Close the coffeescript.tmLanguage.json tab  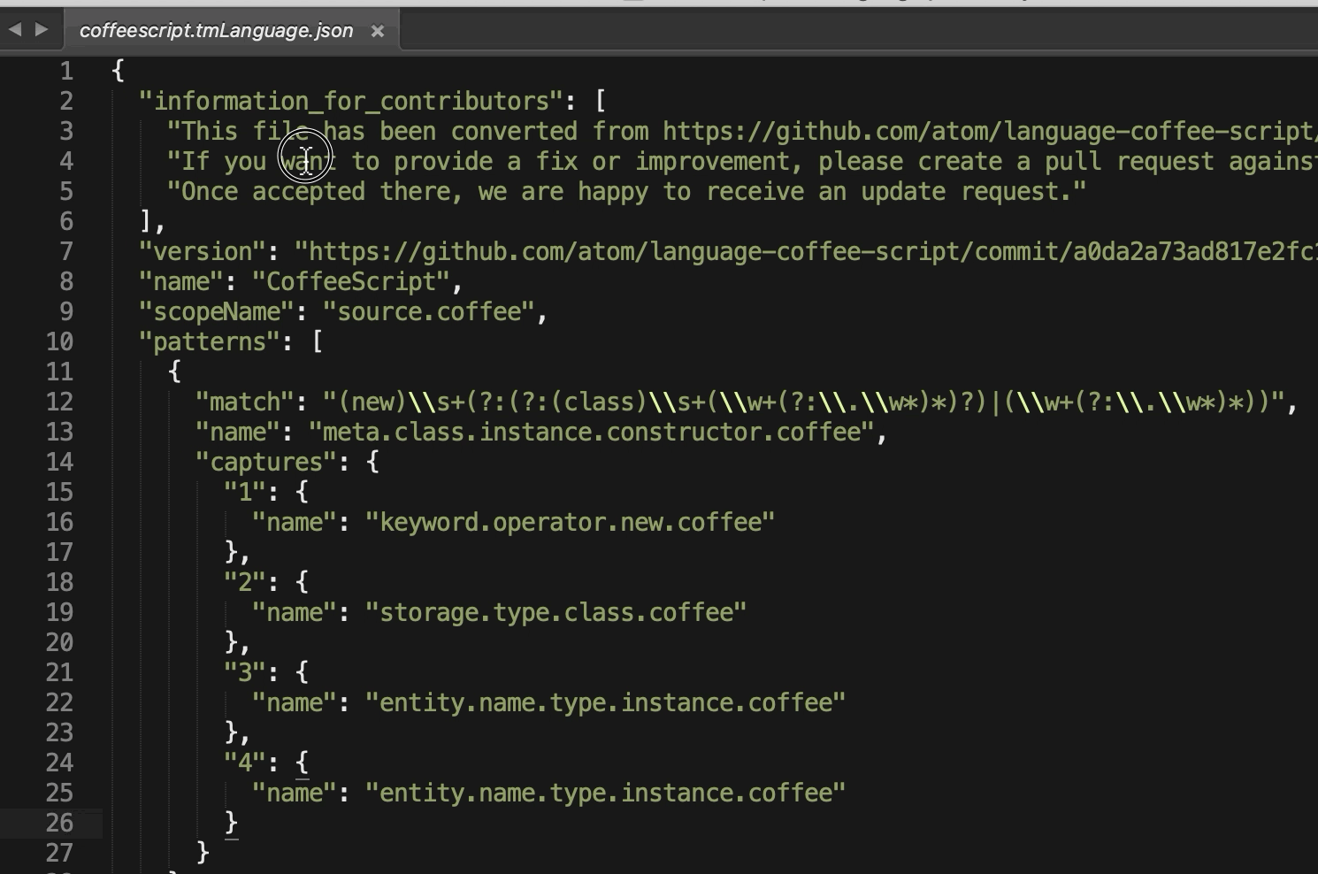(378, 31)
